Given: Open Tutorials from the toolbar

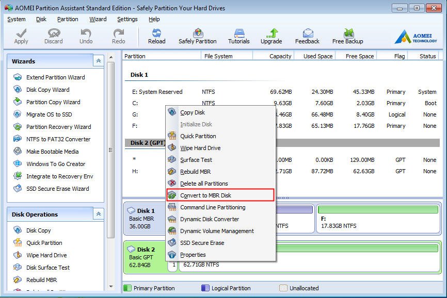Looking at the screenshot, I should point(238,36).
